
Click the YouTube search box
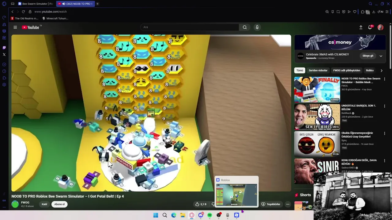click(x=190, y=27)
